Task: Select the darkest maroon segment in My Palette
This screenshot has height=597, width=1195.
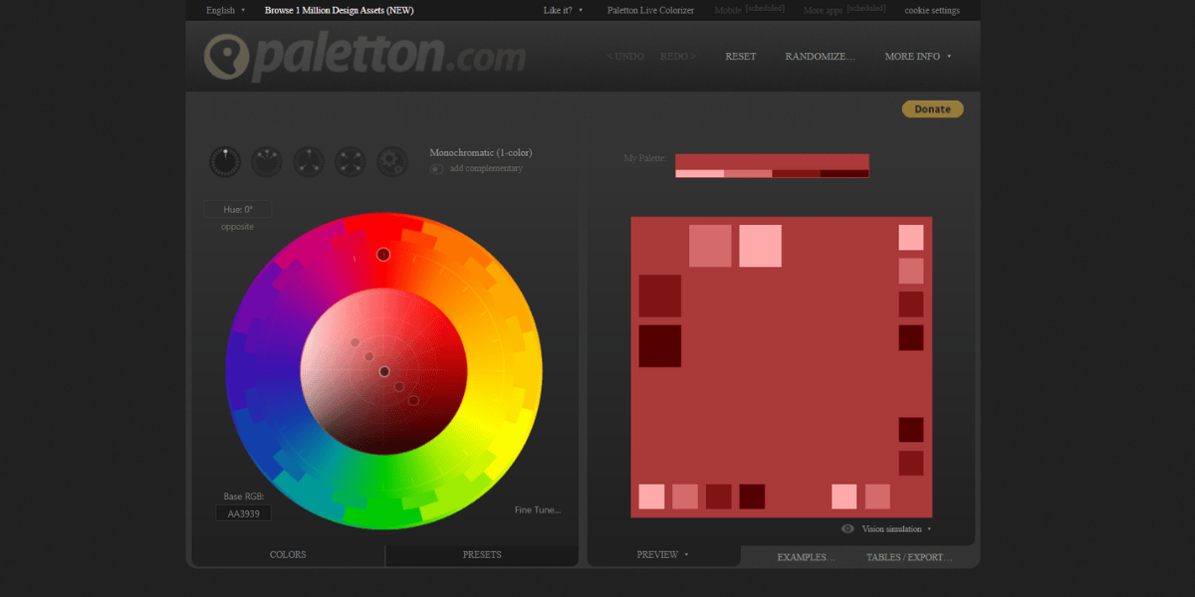Action: pyautogui.click(x=844, y=174)
